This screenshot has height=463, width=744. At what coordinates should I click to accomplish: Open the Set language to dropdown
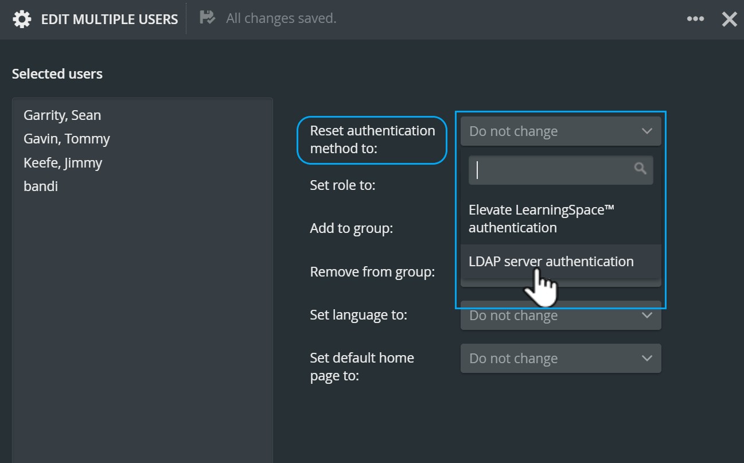(x=561, y=315)
